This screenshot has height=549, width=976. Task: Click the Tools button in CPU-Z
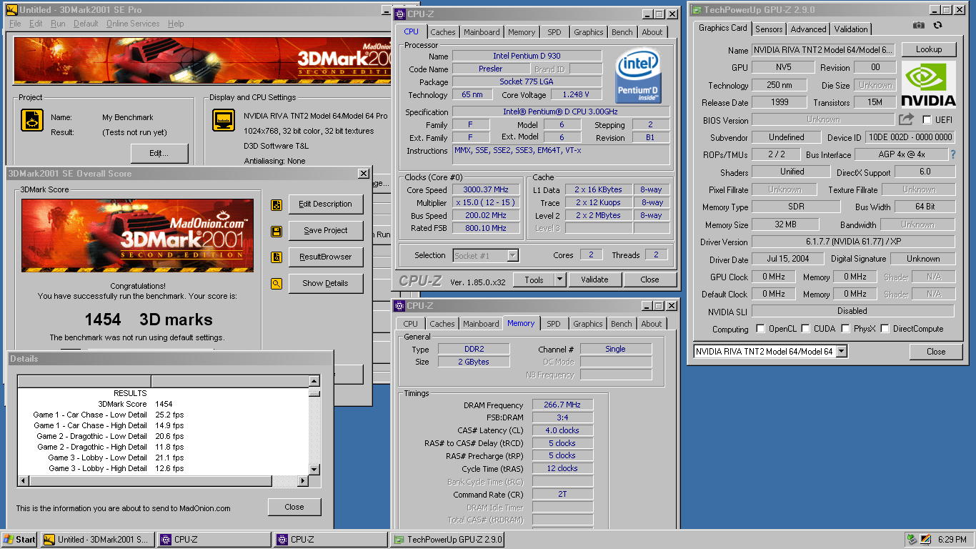tap(534, 280)
